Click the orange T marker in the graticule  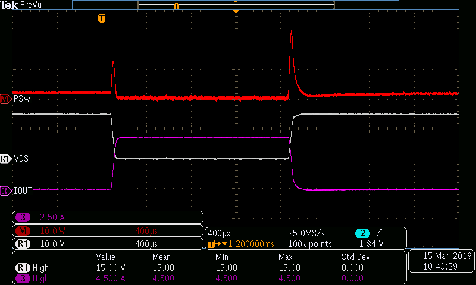tap(102, 18)
